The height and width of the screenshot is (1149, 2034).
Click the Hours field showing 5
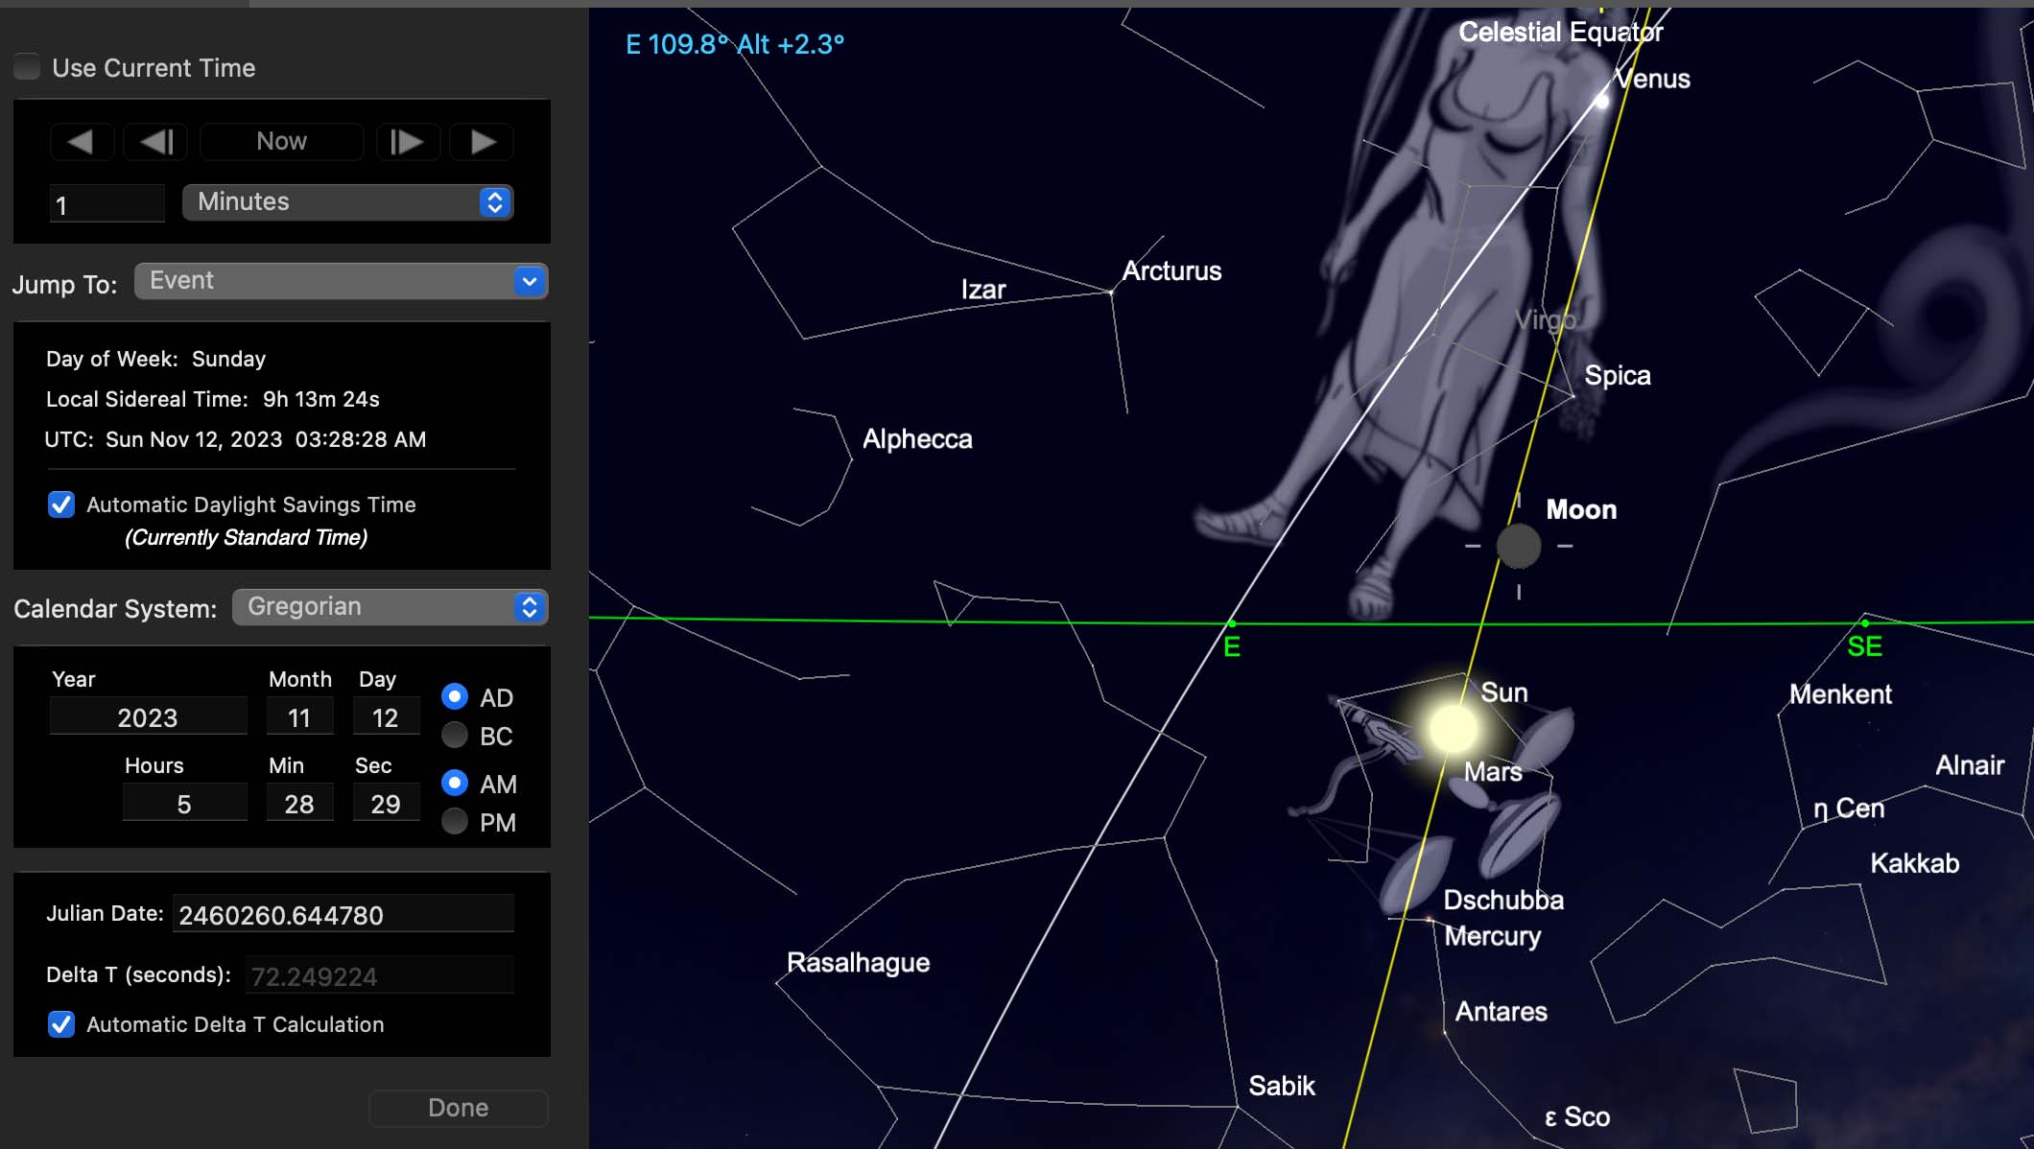[x=184, y=804]
